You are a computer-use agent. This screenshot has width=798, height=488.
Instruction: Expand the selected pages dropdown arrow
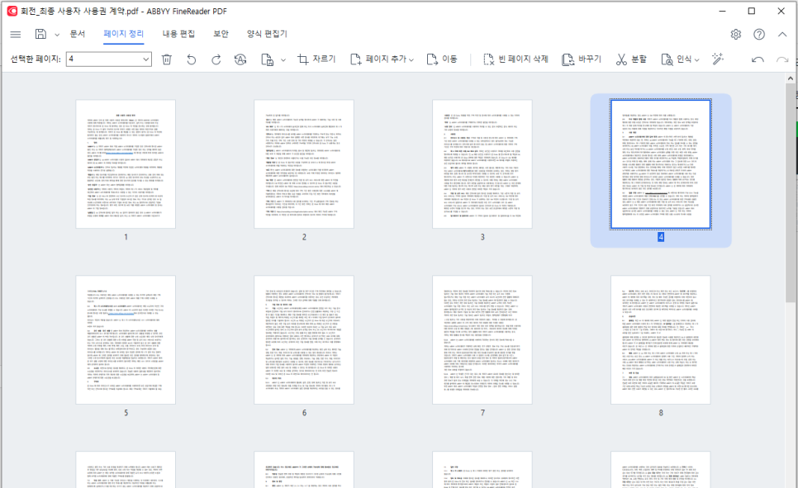pyautogui.click(x=146, y=59)
